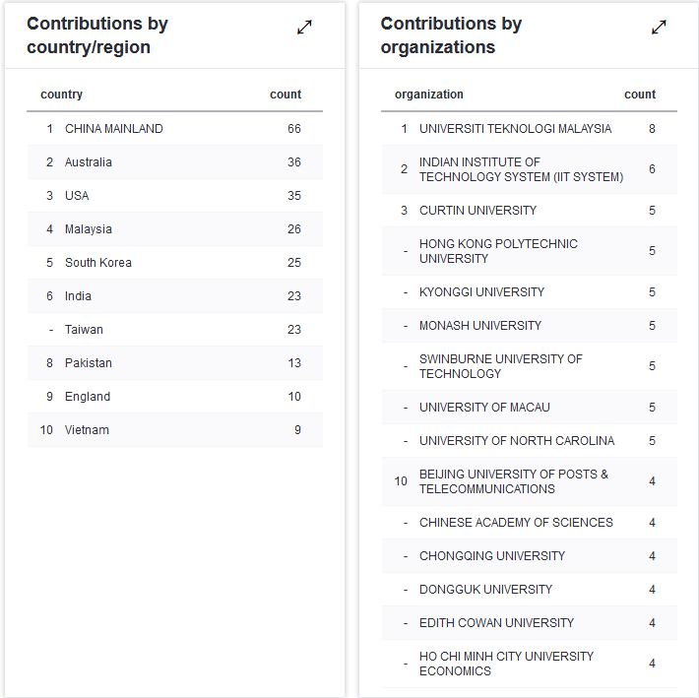
Task: Click CHINESE ACADEMY OF SCIENCES entry
Action: [516, 523]
